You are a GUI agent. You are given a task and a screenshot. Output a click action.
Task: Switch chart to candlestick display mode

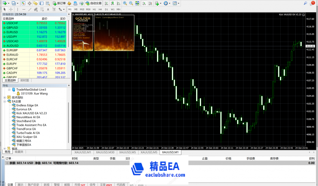(x=112, y=3)
